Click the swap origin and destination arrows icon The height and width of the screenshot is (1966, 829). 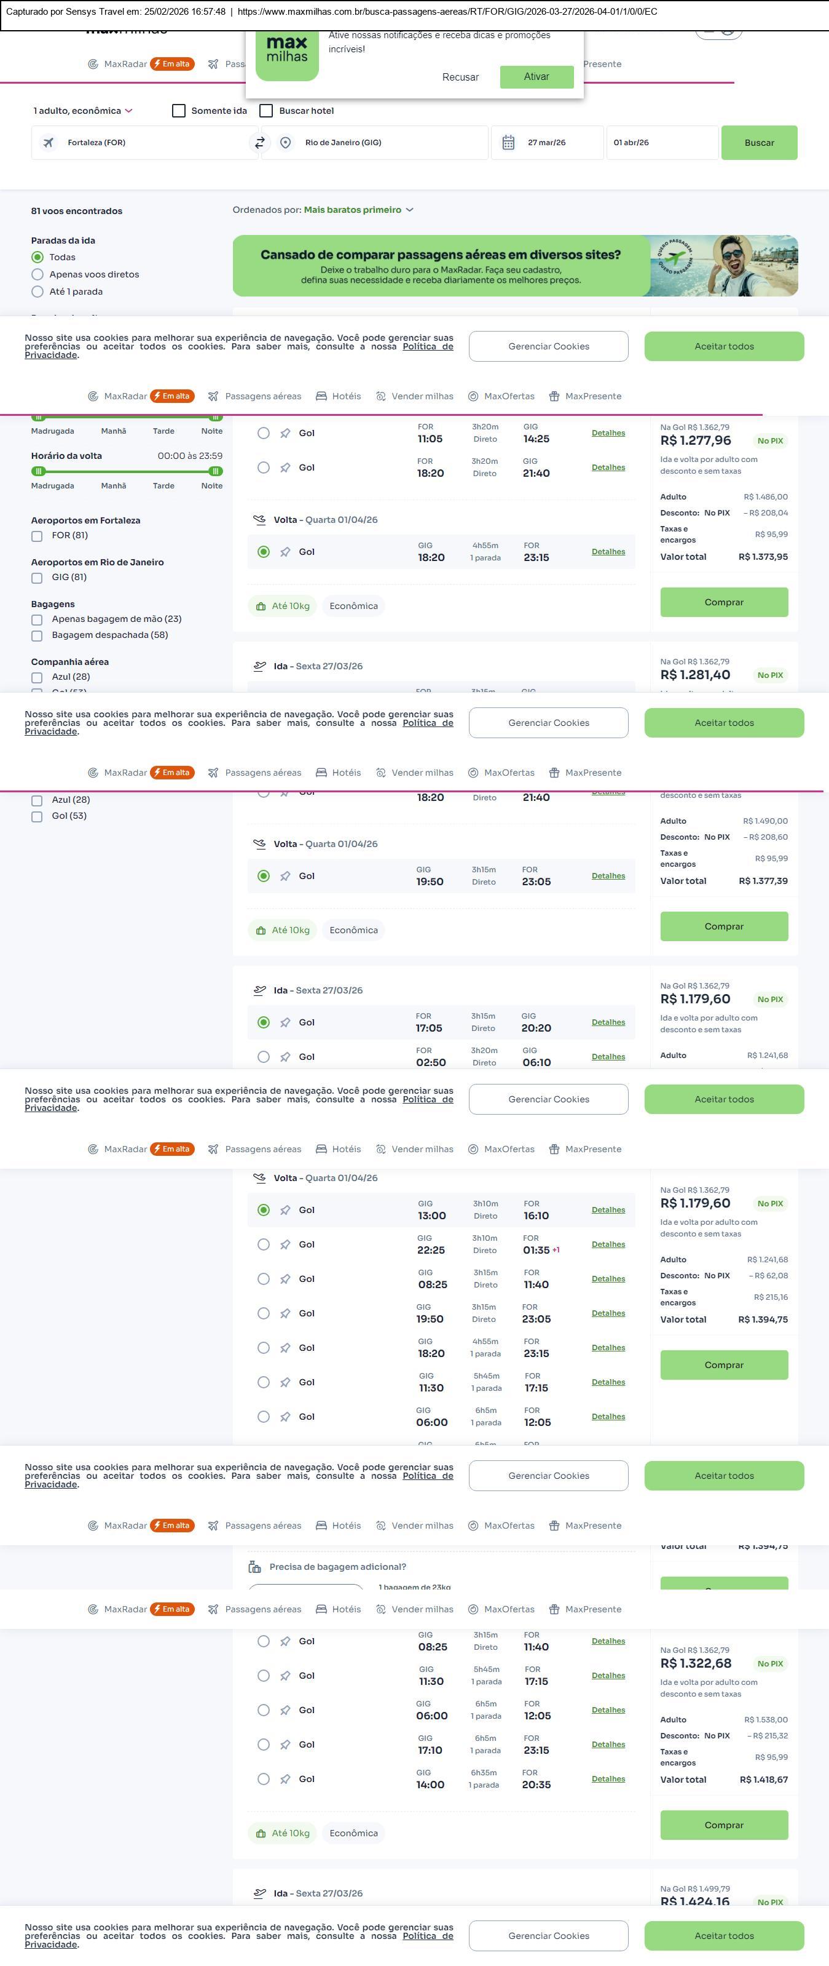(260, 143)
